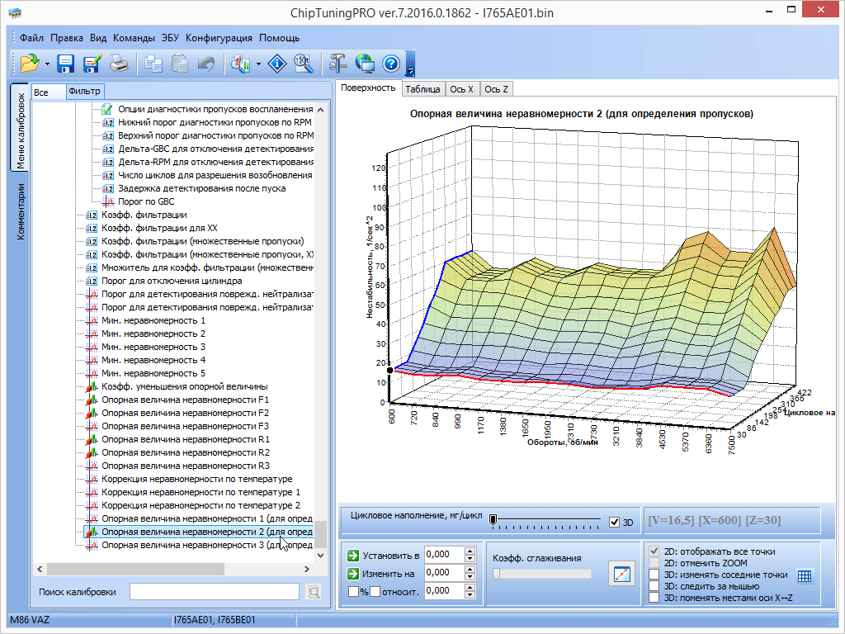Click the binary search magnifier icon
The width and height of the screenshot is (845, 634).
tap(303, 63)
